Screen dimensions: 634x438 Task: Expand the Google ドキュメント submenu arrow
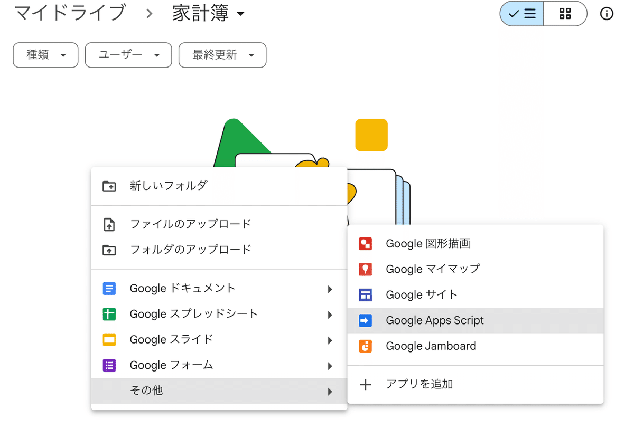(x=330, y=289)
